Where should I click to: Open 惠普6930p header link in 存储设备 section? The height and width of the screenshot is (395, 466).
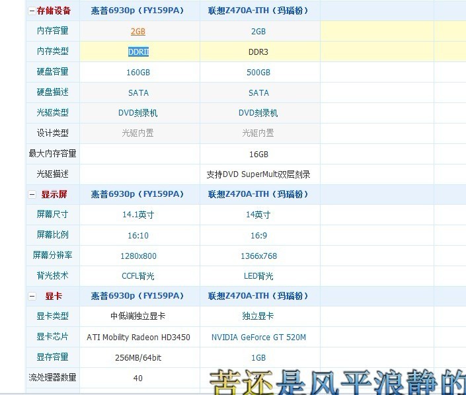coord(137,11)
